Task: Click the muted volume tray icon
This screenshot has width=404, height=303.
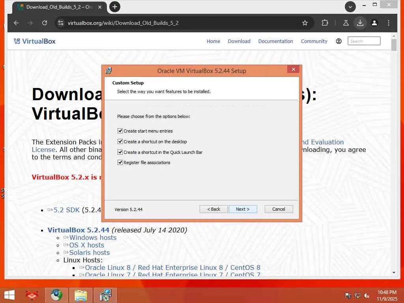Action: [367, 296]
